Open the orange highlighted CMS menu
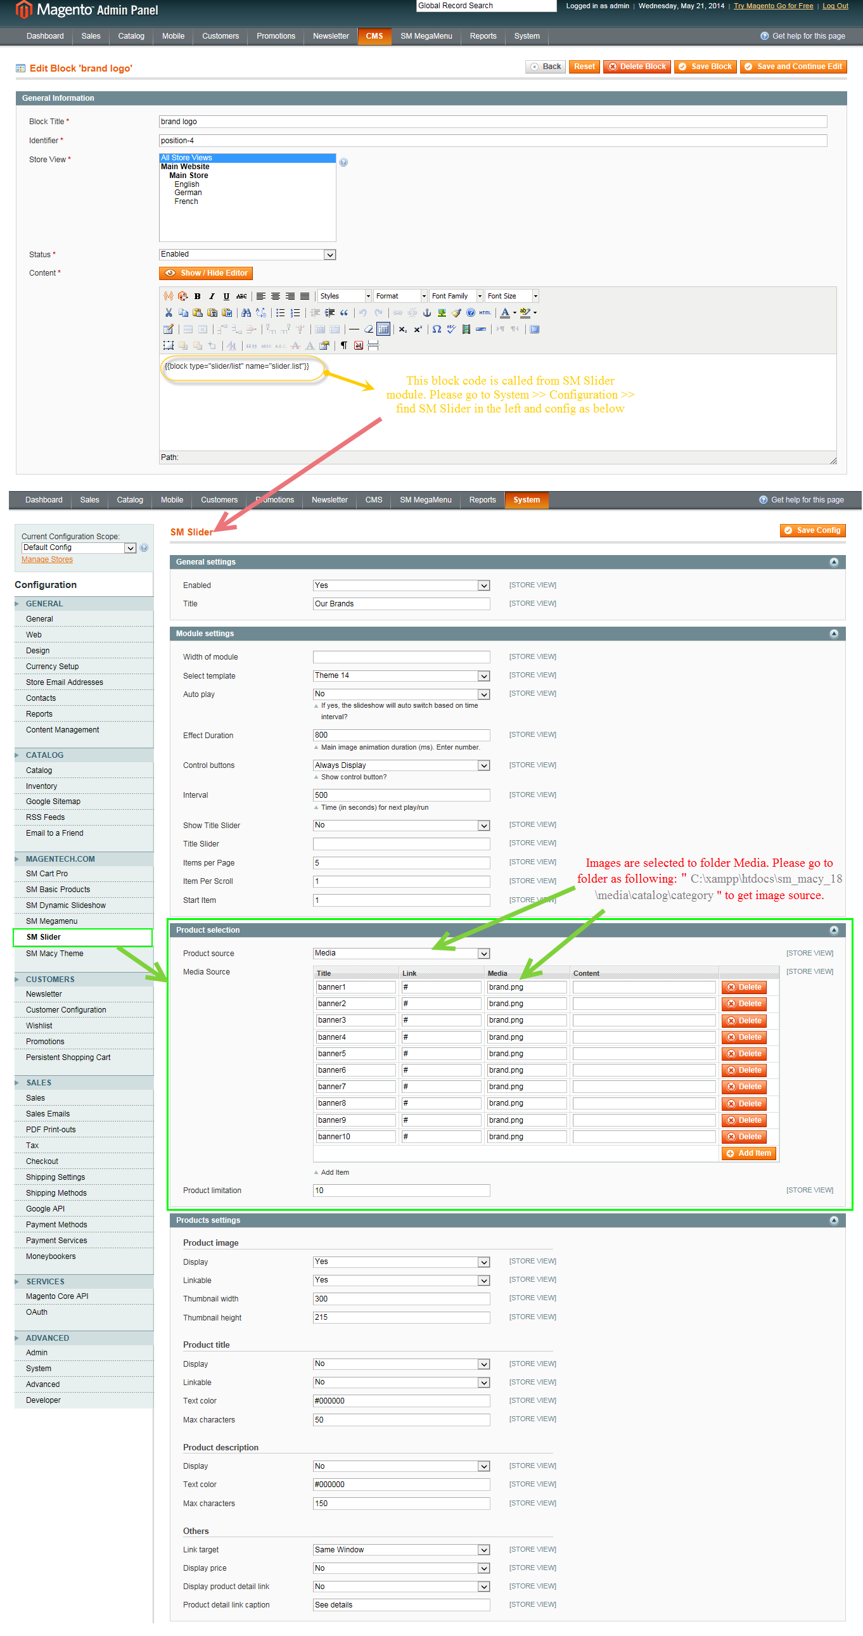This screenshot has width=863, height=1636. [374, 36]
